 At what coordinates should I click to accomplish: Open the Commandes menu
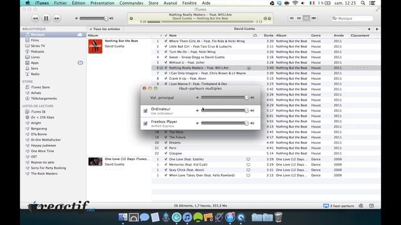click(x=131, y=3)
